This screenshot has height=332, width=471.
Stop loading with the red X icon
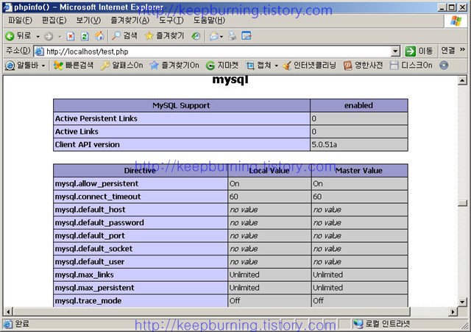click(x=71, y=36)
